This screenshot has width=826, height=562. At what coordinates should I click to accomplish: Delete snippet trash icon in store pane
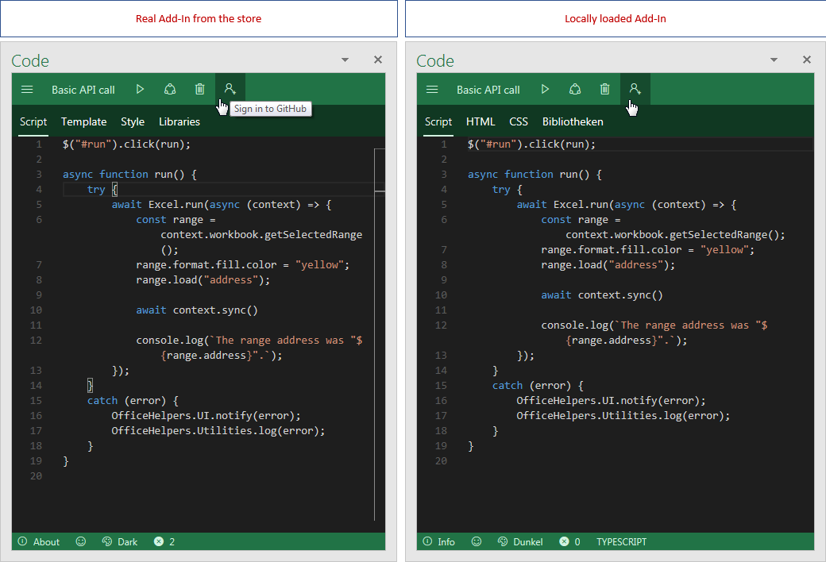point(199,90)
